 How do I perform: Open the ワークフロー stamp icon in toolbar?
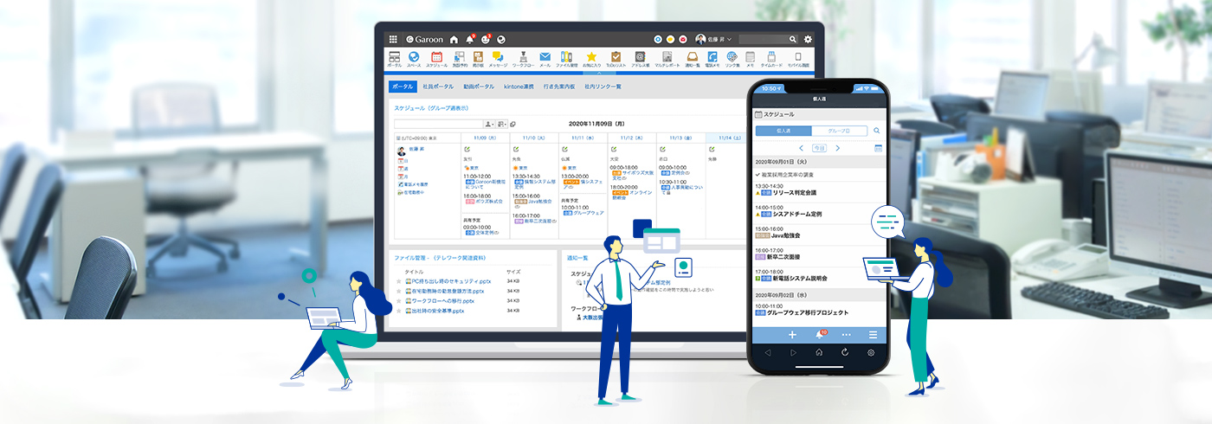(x=522, y=58)
